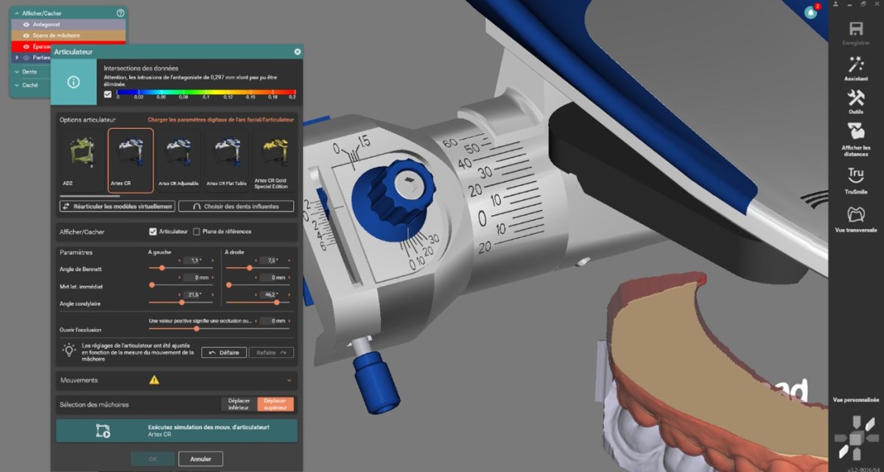Enable the Plans de références checkbox
The width and height of the screenshot is (884, 472).
[197, 232]
